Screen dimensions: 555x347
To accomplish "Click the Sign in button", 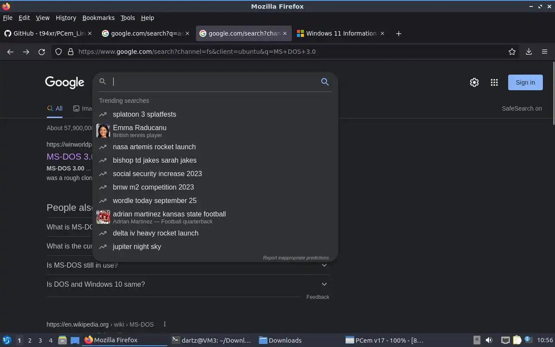I will pos(525,82).
